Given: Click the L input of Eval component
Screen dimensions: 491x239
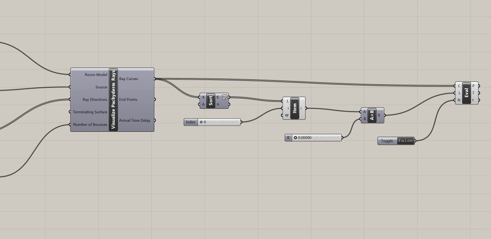Looking at the screenshot, I should tap(459, 93).
